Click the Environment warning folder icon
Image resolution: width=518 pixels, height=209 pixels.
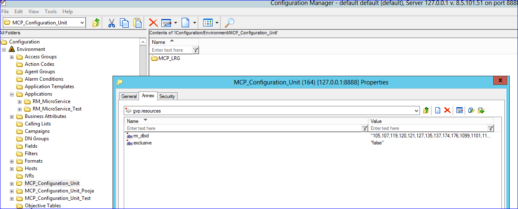coord(12,49)
